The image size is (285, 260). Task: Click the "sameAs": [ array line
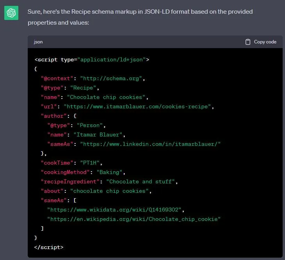click(59, 201)
